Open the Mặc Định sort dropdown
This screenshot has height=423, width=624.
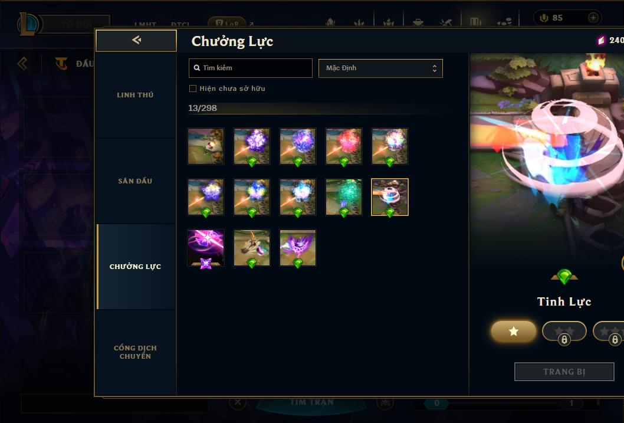tap(380, 68)
